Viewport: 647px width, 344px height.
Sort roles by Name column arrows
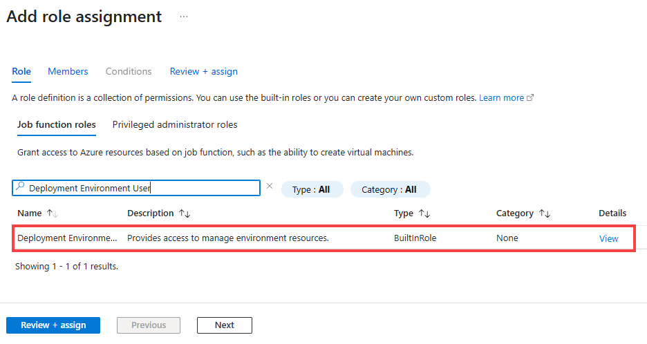53,213
